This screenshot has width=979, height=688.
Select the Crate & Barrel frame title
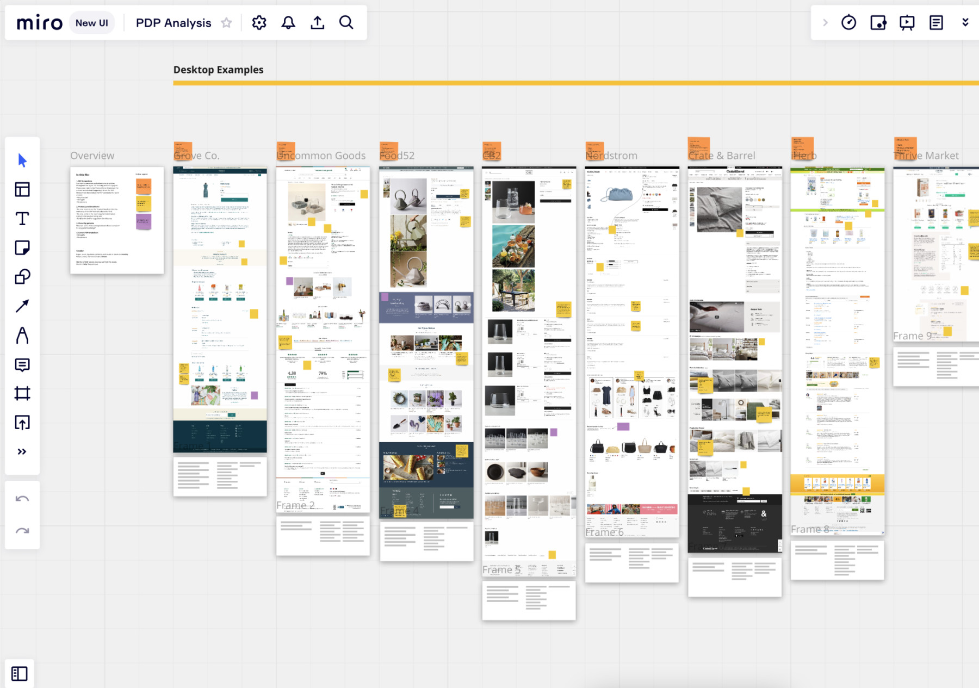pyautogui.click(x=722, y=156)
